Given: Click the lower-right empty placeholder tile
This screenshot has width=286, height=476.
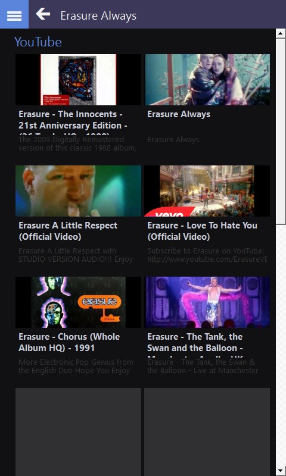Looking at the screenshot, I should pyautogui.click(x=207, y=432).
